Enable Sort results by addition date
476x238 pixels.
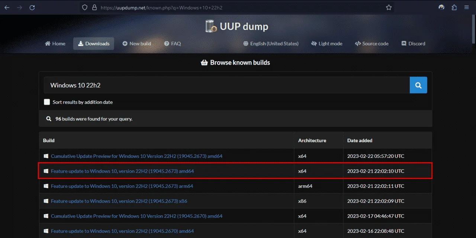click(x=47, y=102)
